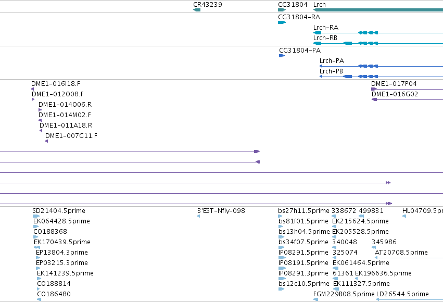Select the LD26544.5prime EST label
This screenshot has width=443, height=302.
(x=402, y=294)
